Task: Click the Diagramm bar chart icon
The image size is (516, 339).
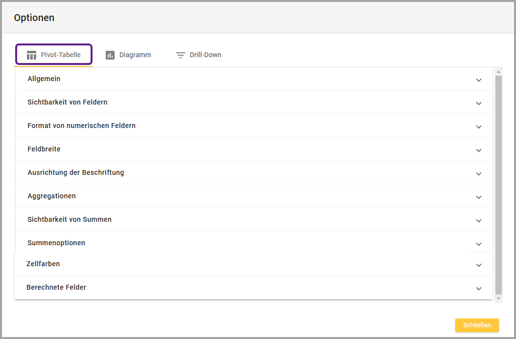Action: (110, 55)
